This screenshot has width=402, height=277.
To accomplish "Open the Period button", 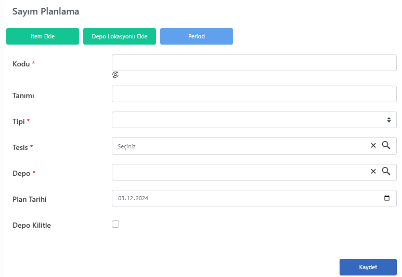I will click(197, 36).
